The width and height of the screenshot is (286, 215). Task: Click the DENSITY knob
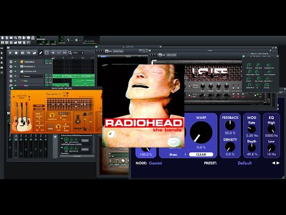click(x=230, y=147)
